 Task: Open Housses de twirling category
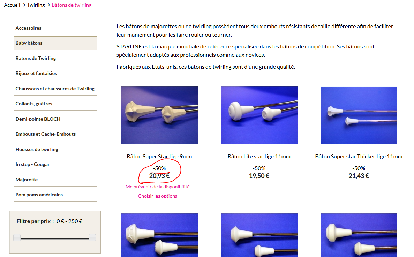coord(37,149)
